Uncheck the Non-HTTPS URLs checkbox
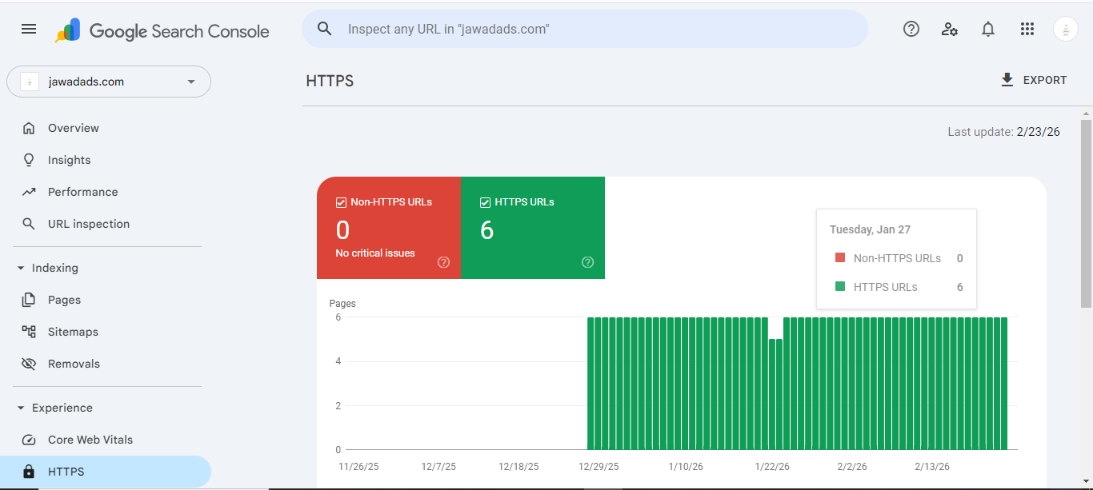This screenshot has width=1093, height=490. coord(341,202)
